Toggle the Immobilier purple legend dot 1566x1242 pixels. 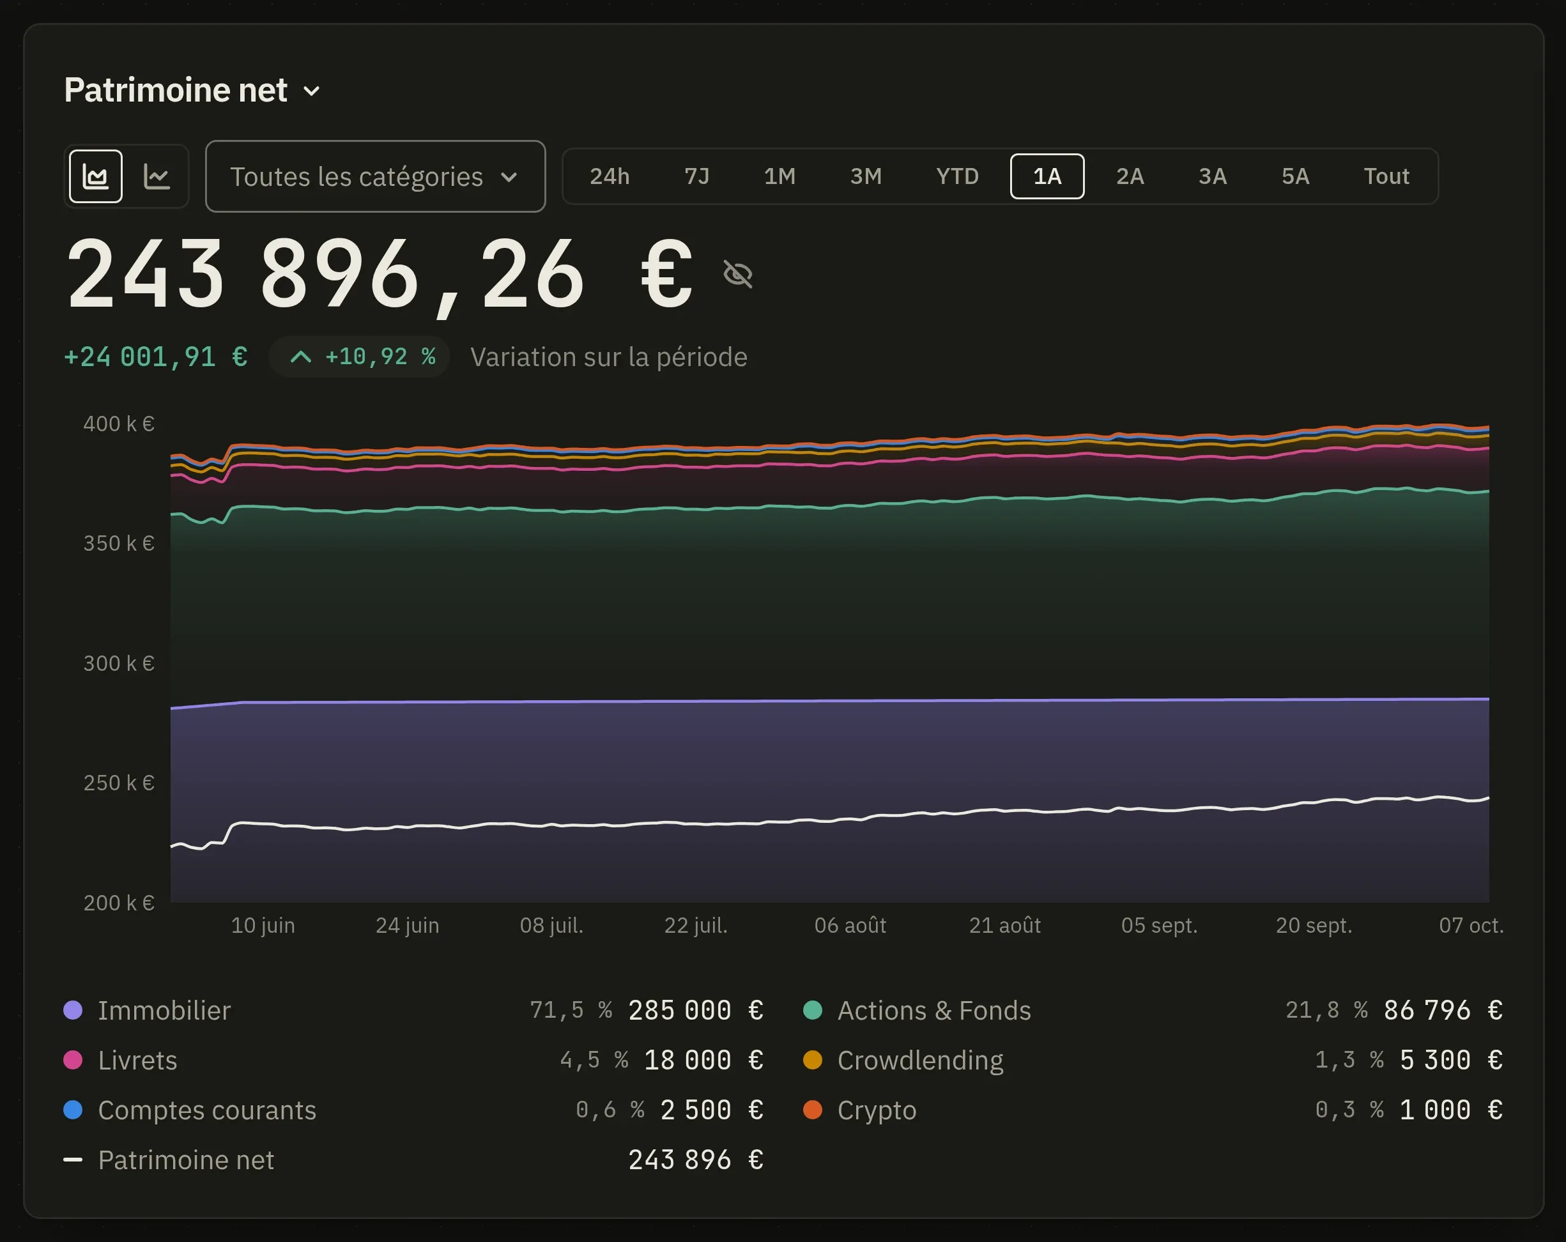point(73,1010)
